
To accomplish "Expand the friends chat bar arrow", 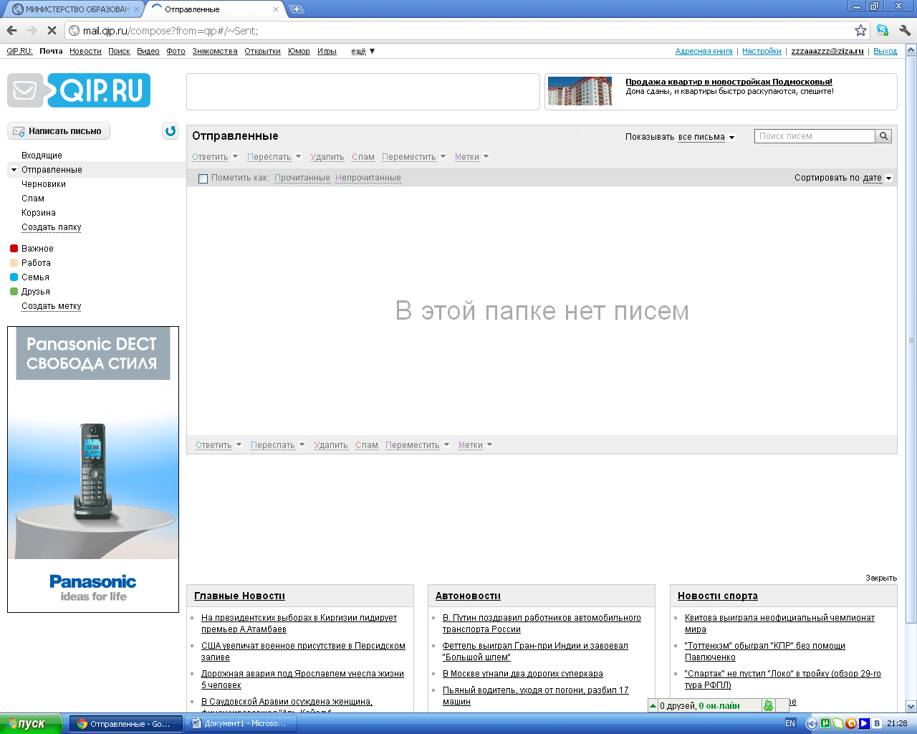I will click(653, 706).
